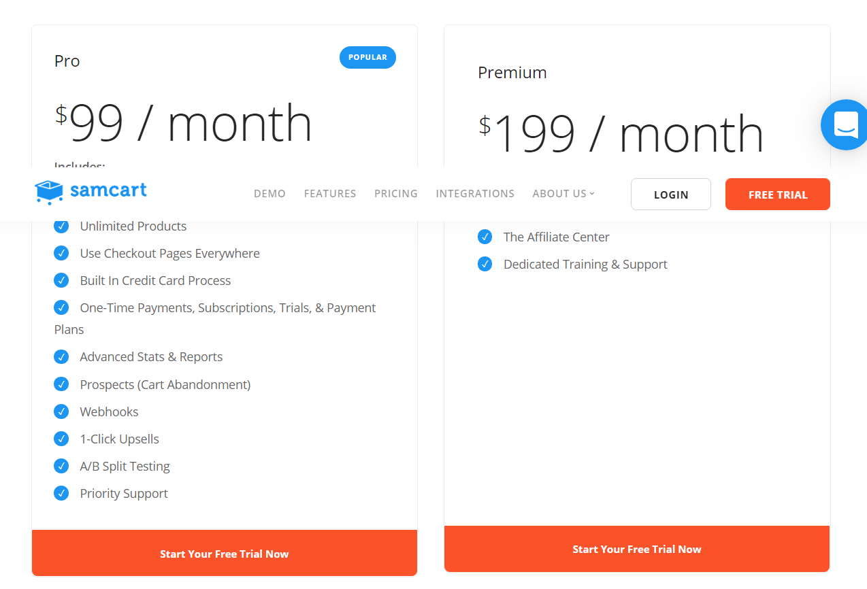This screenshot has height=589, width=867.
Task: Start free trial on the Premium plan
Action: click(636, 549)
